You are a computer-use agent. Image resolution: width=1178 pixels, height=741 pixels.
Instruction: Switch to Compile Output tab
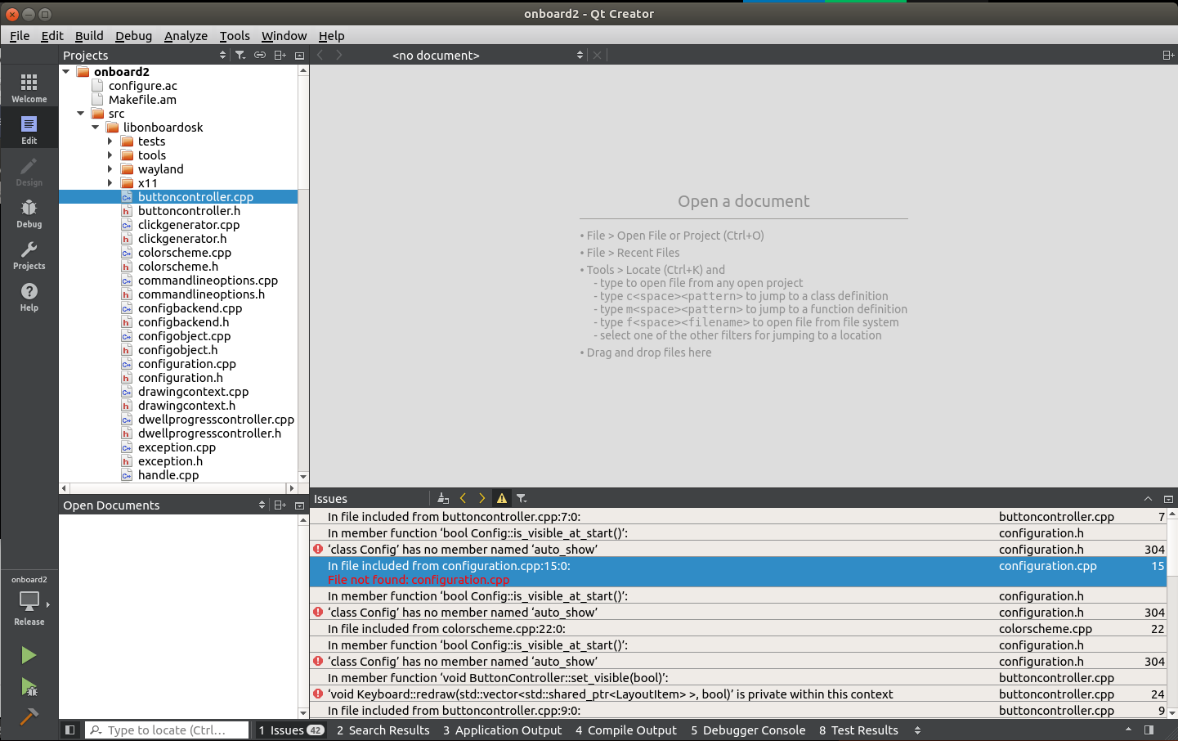click(x=625, y=730)
